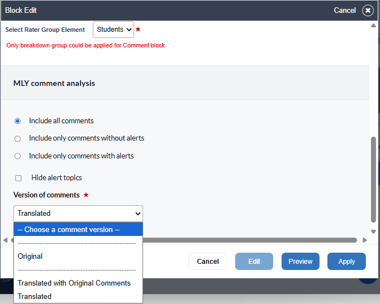
Task: Click the white Cancel button at bottom
Action: pos(208,262)
